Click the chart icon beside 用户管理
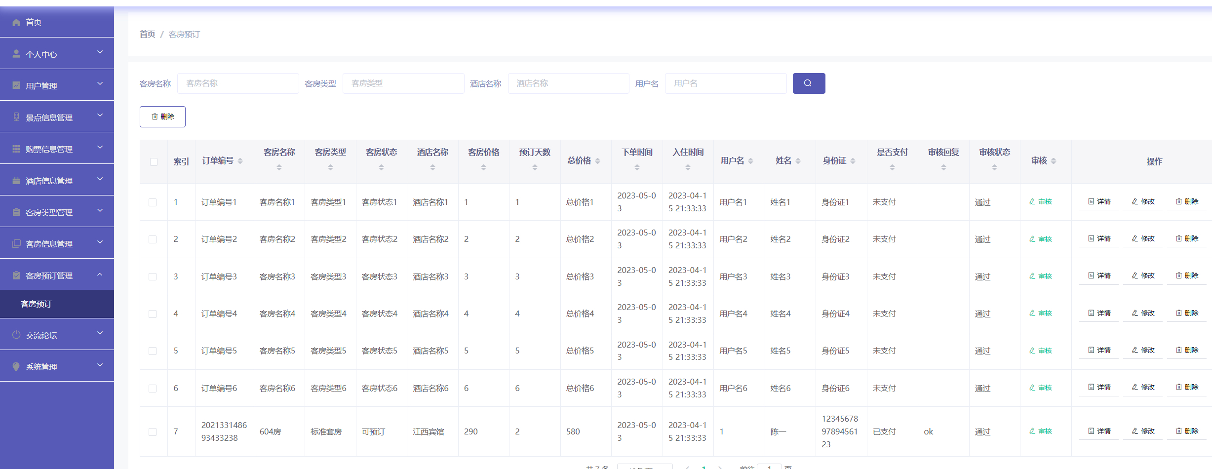The height and width of the screenshot is (469, 1212). pyautogui.click(x=16, y=85)
